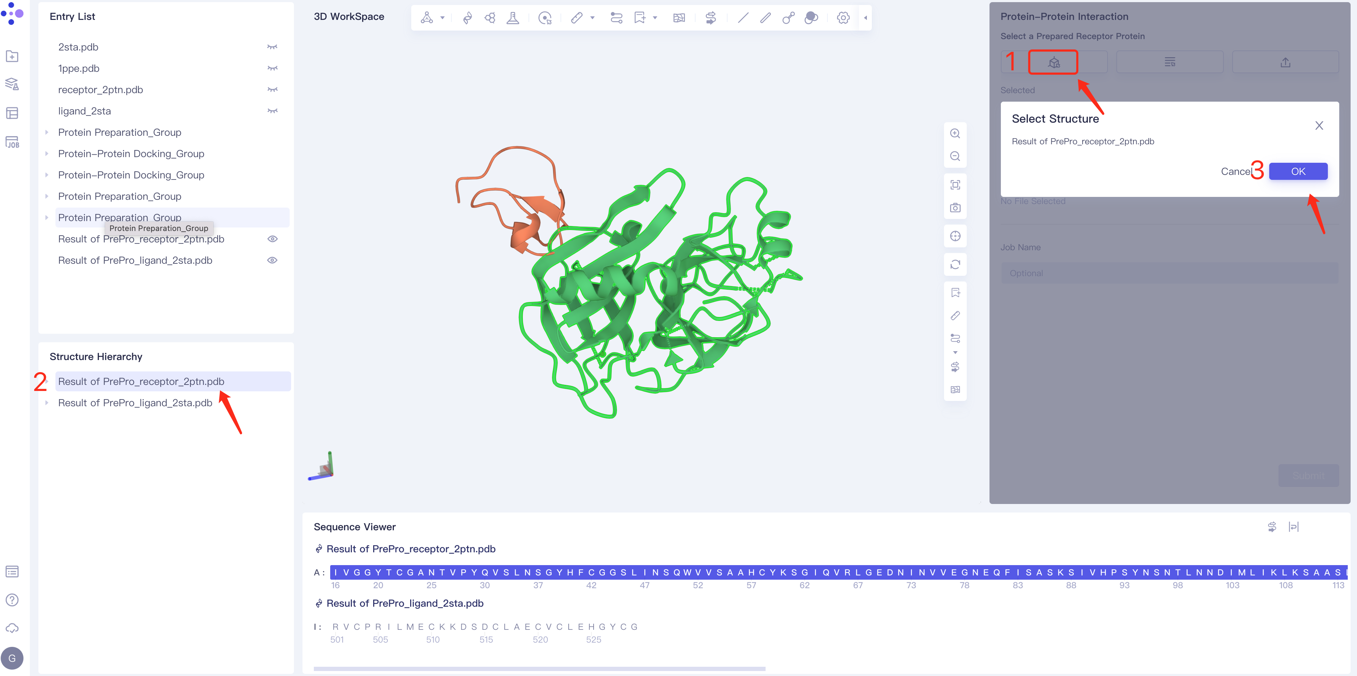Select the lab flask tool
The image size is (1357, 676).
tap(513, 17)
